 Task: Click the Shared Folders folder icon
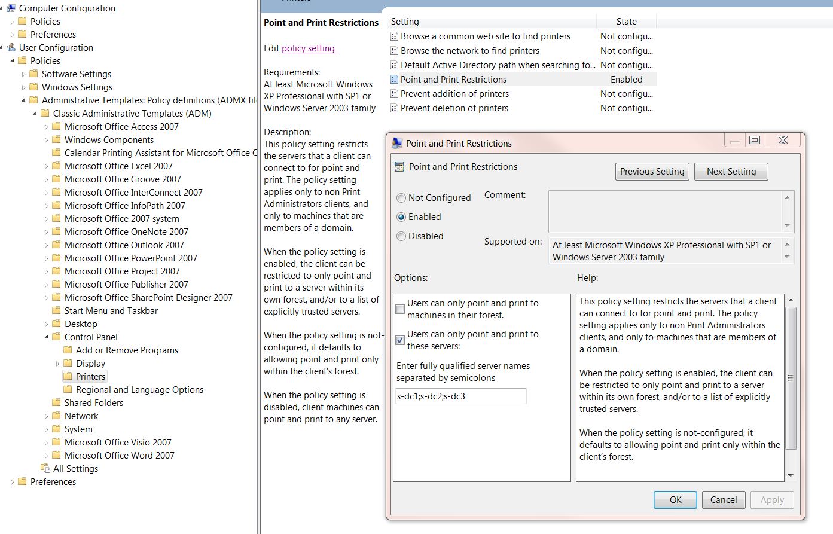tap(57, 403)
